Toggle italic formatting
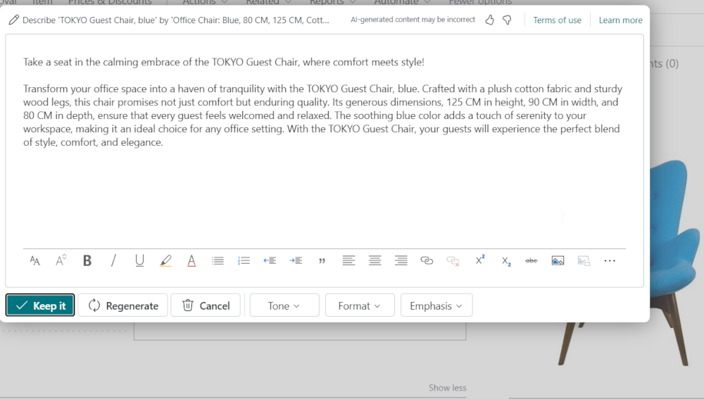The width and height of the screenshot is (704, 399). pyautogui.click(x=113, y=260)
